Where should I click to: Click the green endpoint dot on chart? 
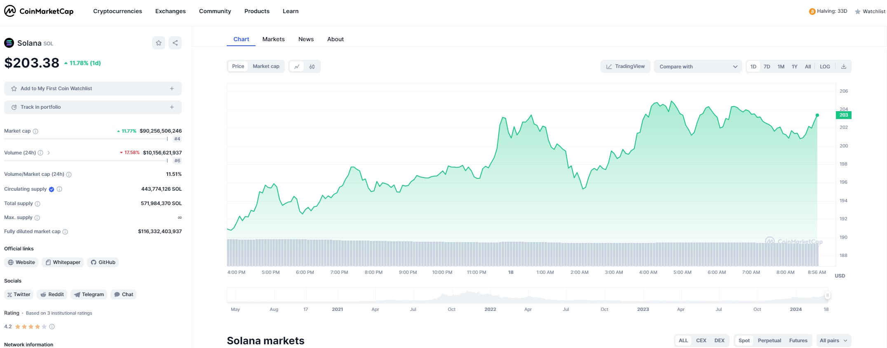817,115
